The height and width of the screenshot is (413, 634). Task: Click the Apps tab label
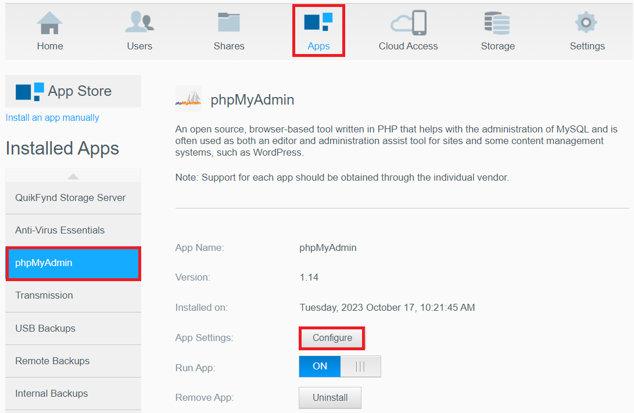point(318,46)
